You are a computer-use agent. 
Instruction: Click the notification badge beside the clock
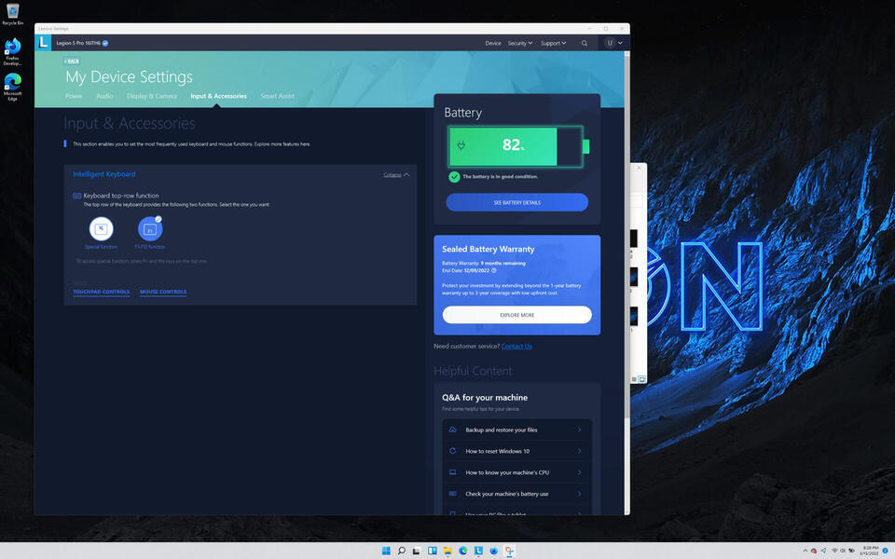pyautogui.click(x=886, y=551)
